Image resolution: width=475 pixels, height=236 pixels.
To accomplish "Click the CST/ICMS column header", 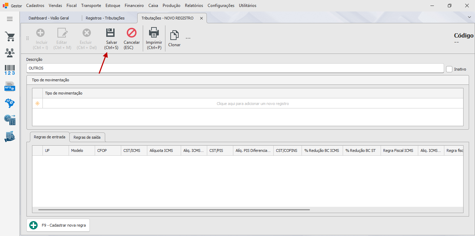I will tap(134, 150).
